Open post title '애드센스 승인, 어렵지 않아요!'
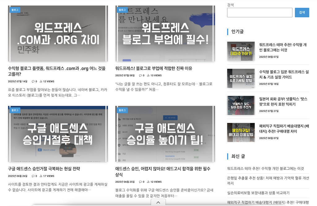317x206 pixels. coord(163,171)
